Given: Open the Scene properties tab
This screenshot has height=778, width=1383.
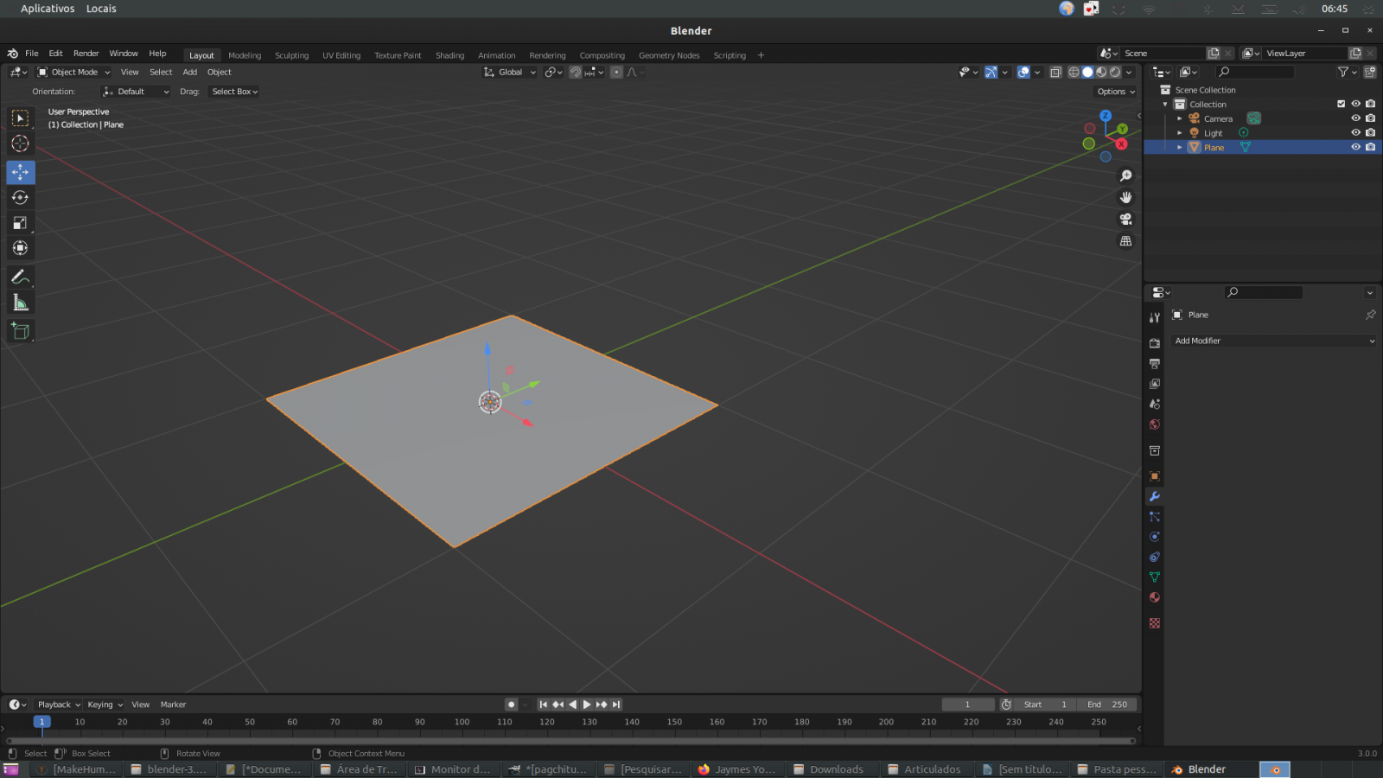Looking at the screenshot, I should tap(1154, 404).
